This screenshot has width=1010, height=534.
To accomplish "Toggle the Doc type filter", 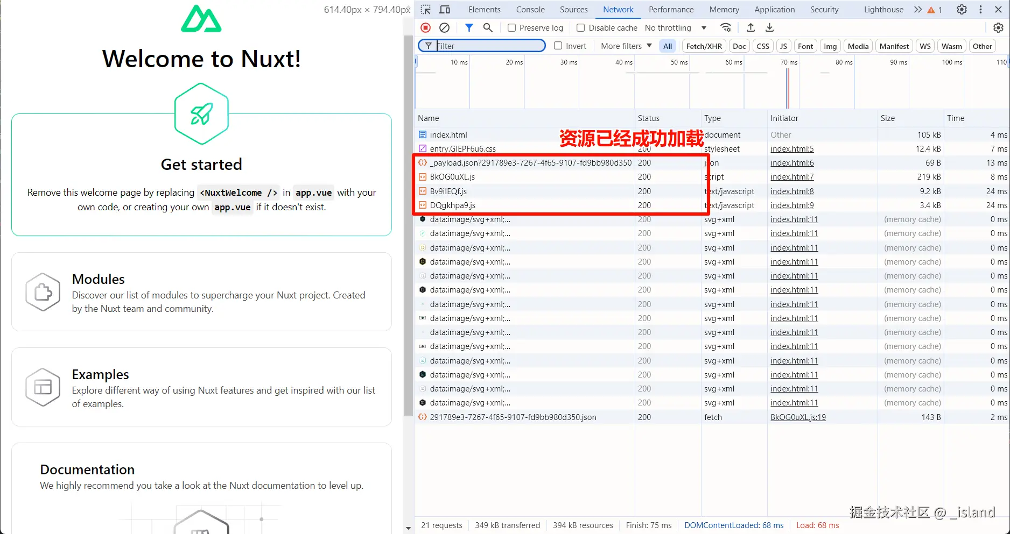I will coord(739,46).
